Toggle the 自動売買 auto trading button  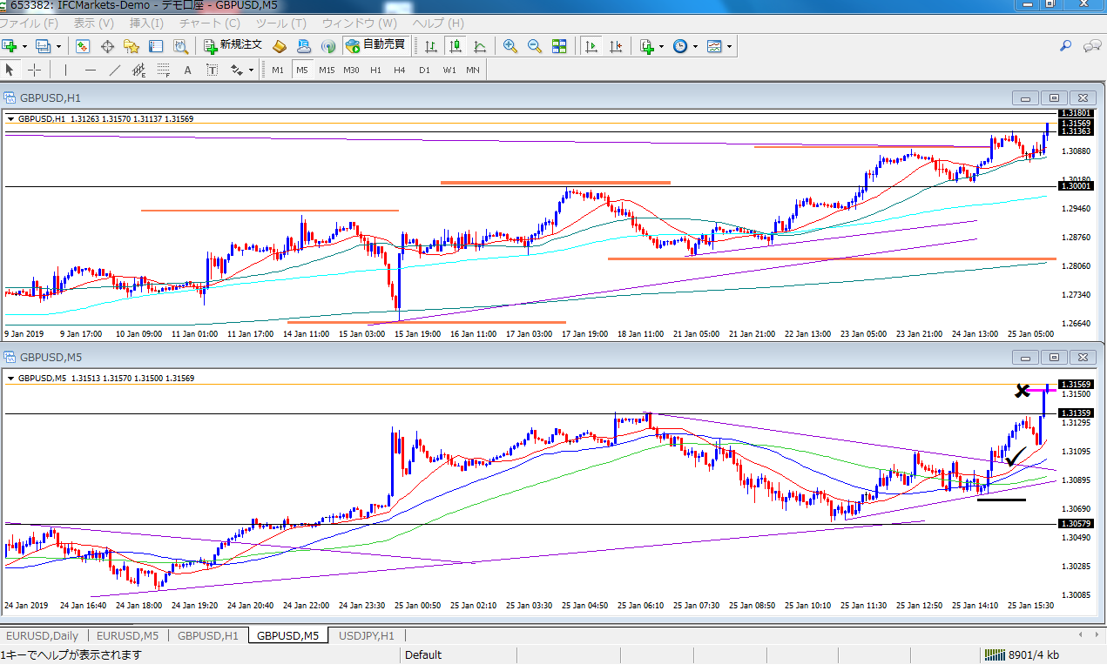coord(375,45)
